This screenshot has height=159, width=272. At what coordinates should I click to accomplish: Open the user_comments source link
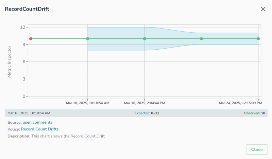[37, 122]
